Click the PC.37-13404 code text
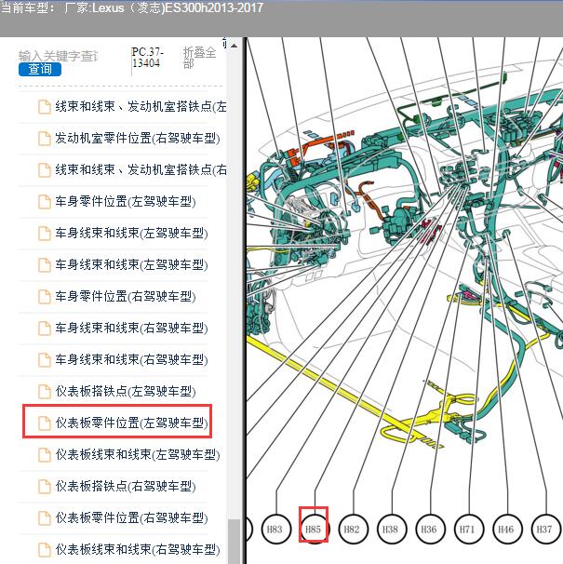 [147, 58]
